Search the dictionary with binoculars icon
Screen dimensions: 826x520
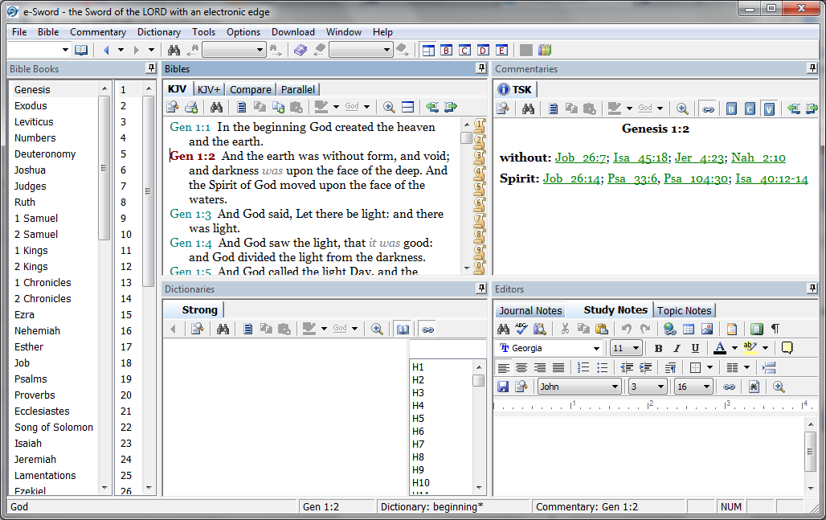[223, 330]
